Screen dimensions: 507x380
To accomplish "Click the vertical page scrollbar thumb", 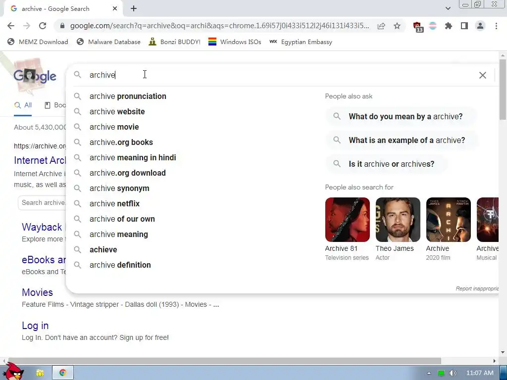I will pyautogui.click(x=503, y=90).
